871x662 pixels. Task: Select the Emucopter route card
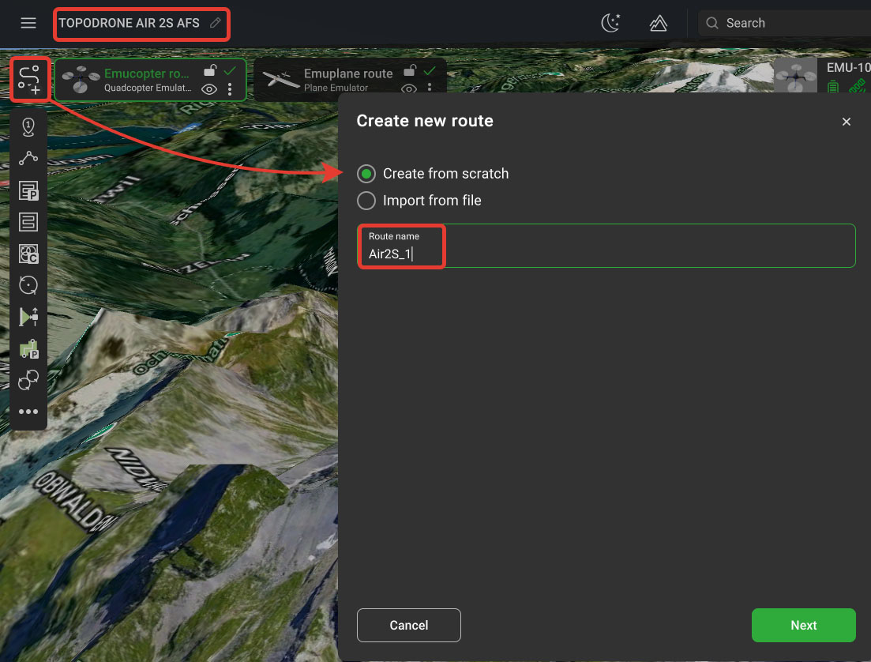tap(150, 80)
